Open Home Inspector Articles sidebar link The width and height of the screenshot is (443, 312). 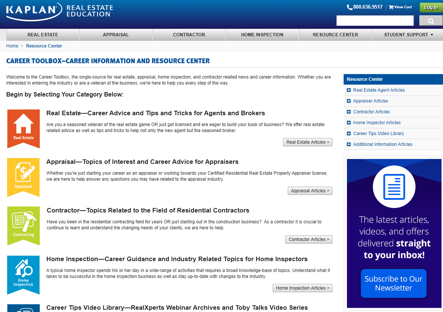pos(377,123)
